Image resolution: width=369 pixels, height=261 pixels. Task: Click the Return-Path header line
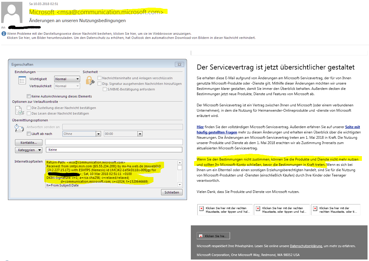coord(86,162)
